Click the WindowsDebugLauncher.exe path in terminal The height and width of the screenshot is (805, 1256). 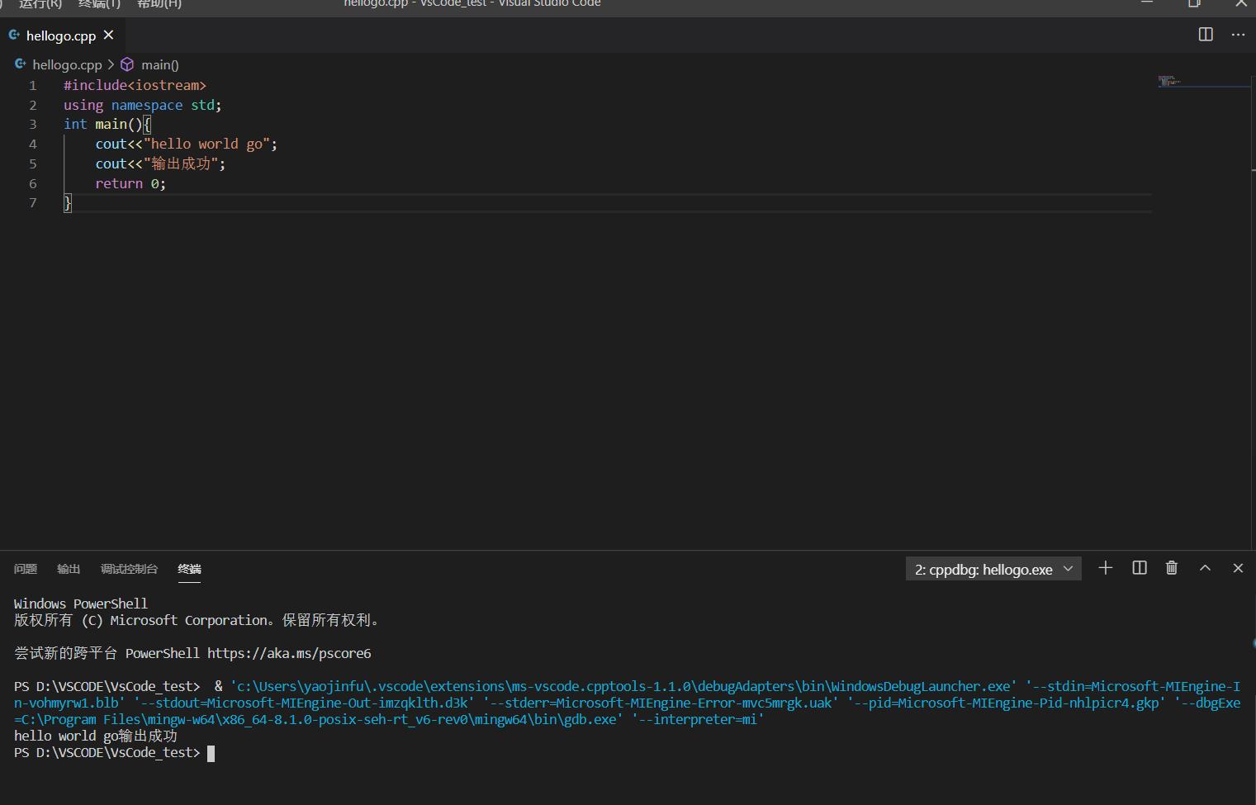click(x=623, y=686)
